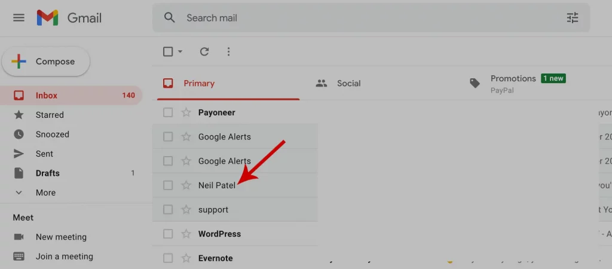Click the Search mail input field
Screen dimensions: 612x269
click(371, 18)
